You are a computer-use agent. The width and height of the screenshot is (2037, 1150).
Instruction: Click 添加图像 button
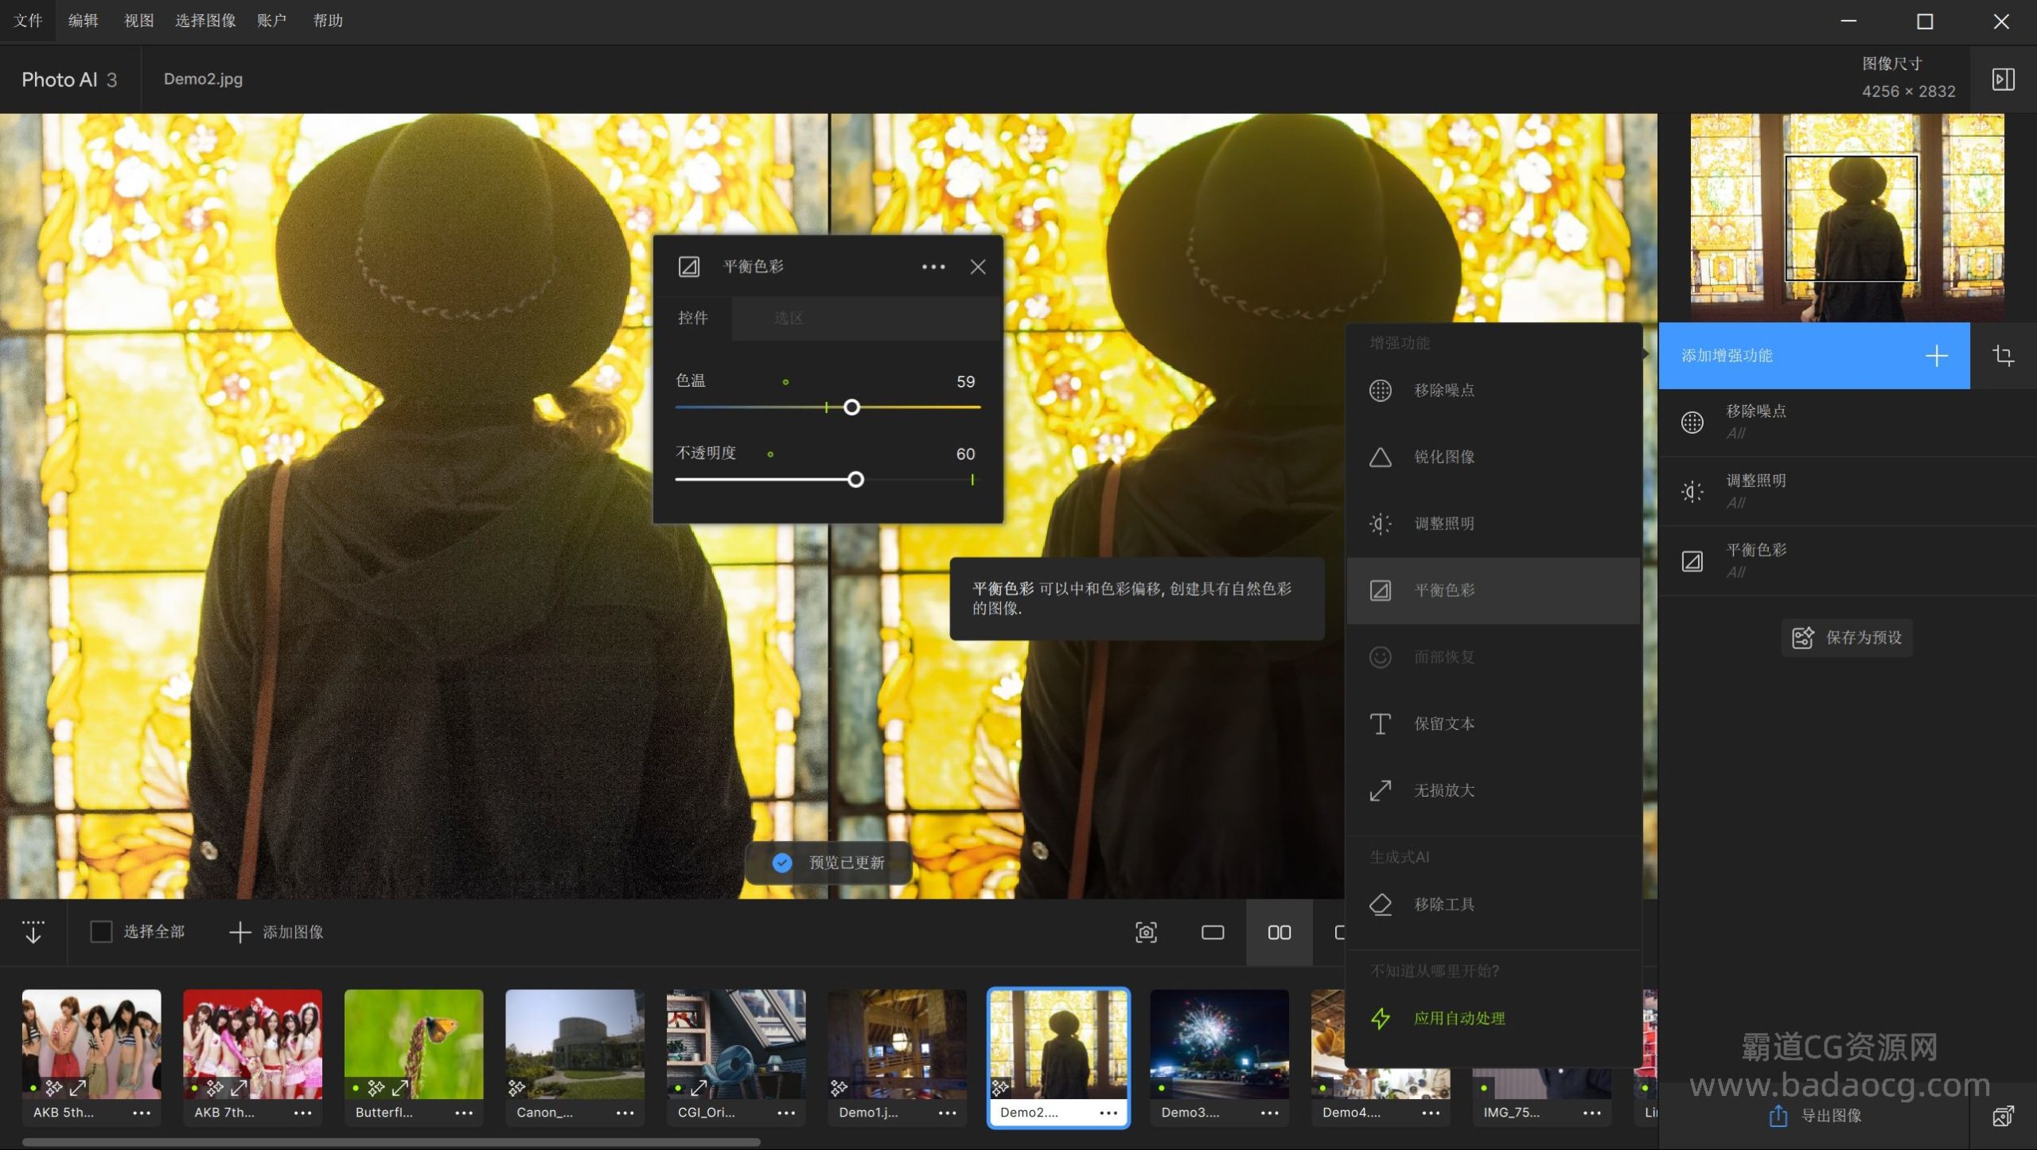(276, 932)
